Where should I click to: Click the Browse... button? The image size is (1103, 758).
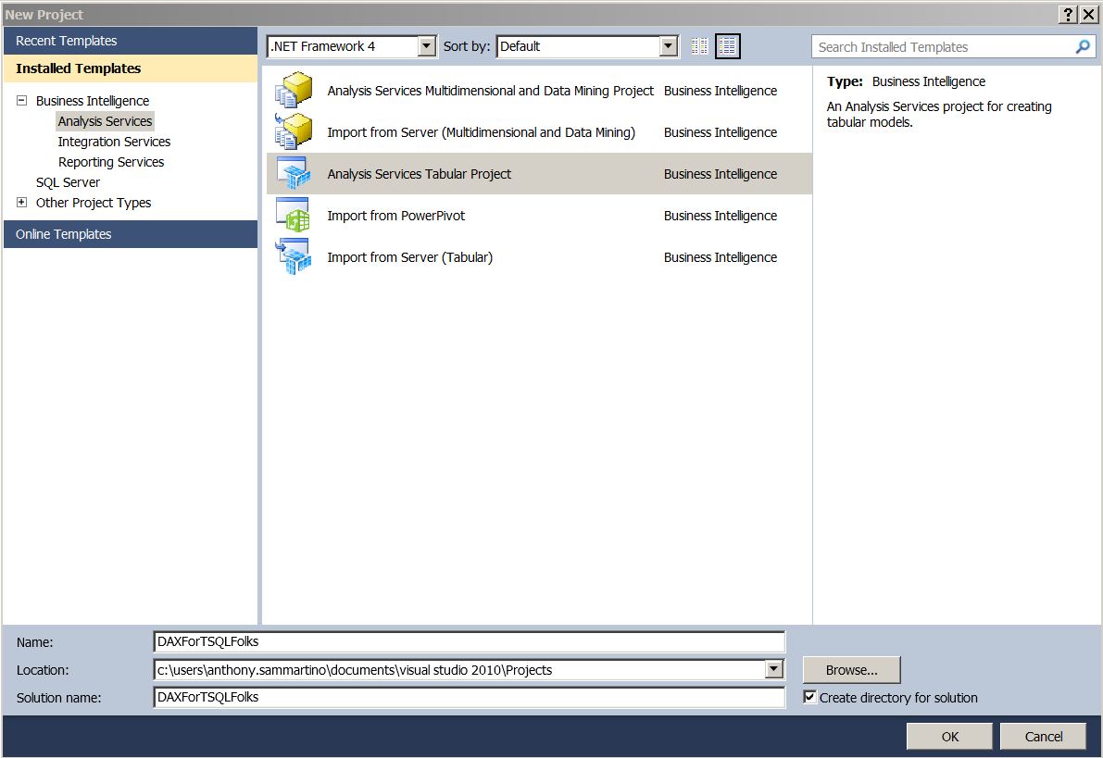pos(851,669)
